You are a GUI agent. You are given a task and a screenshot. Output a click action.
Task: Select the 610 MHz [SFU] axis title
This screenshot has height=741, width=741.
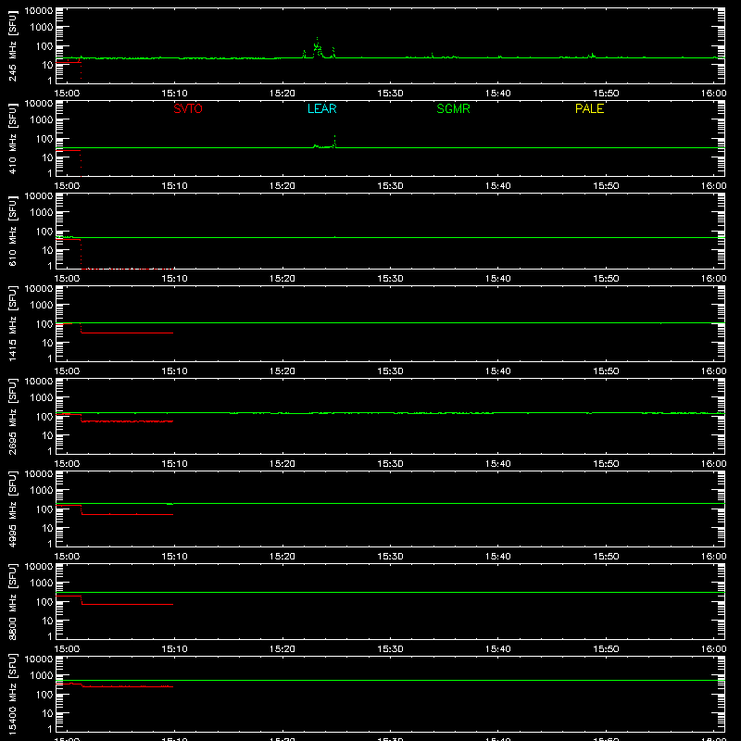tap(12, 231)
